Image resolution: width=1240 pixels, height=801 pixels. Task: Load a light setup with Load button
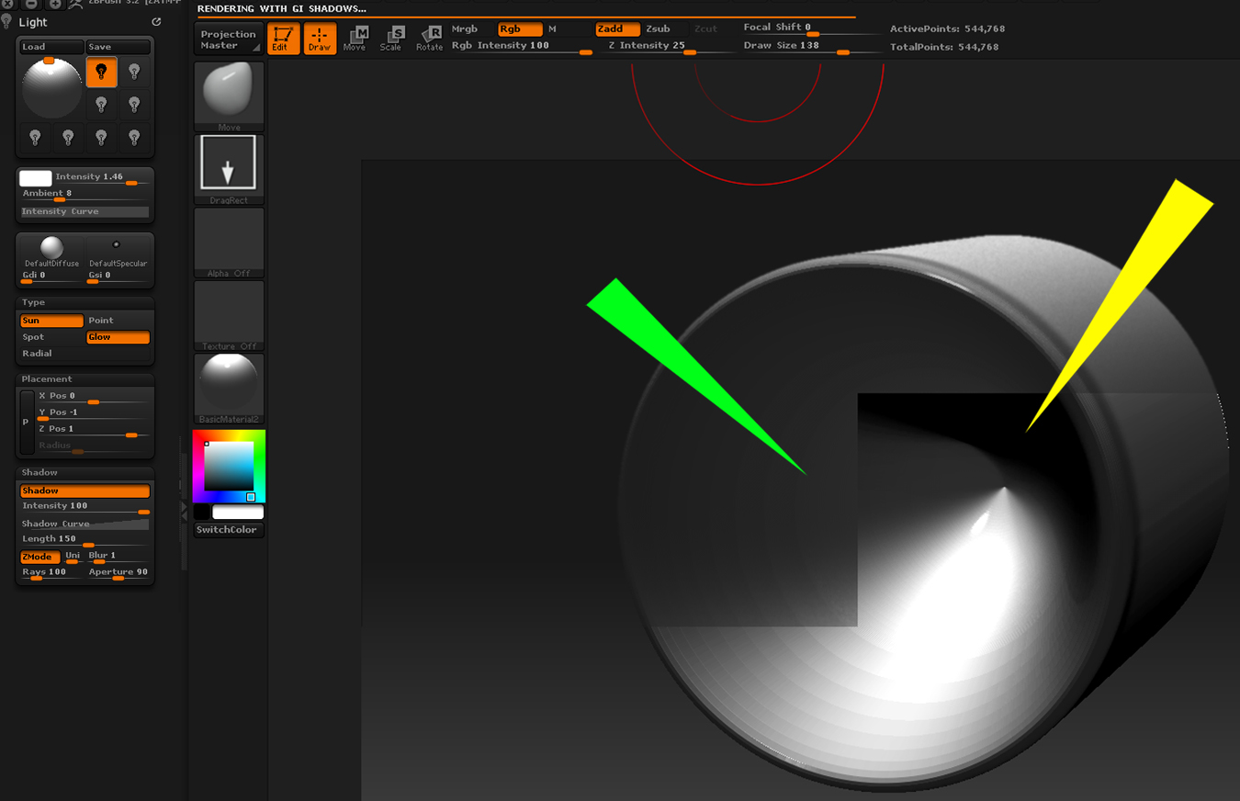(x=51, y=47)
